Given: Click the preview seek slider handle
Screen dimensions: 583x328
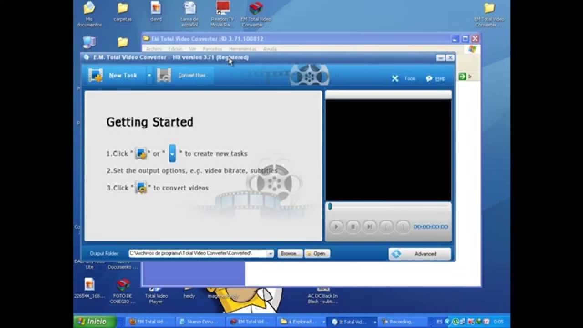Looking at the screenshot, I should click(330, 206).
